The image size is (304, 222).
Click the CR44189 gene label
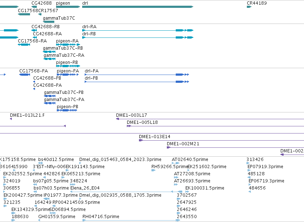tap(257, 3)
